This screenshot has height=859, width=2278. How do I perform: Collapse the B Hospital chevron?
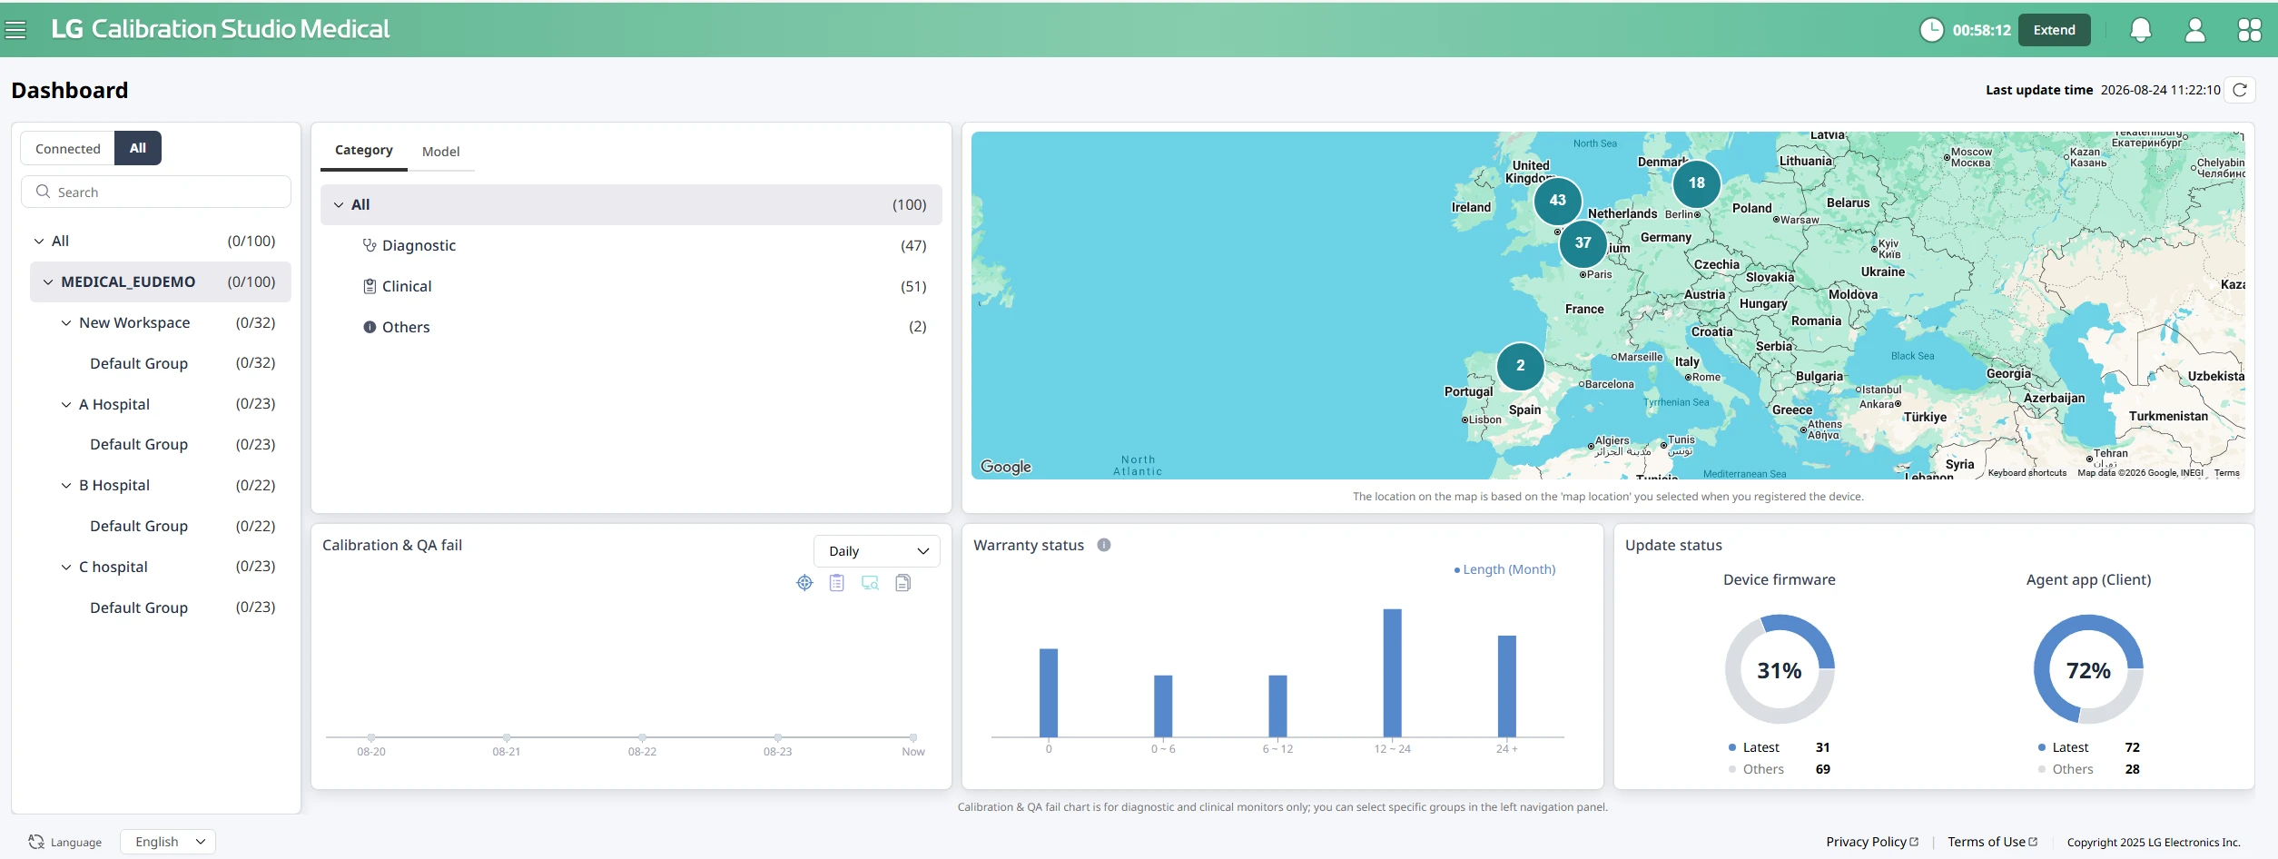[x=66, y=485]
